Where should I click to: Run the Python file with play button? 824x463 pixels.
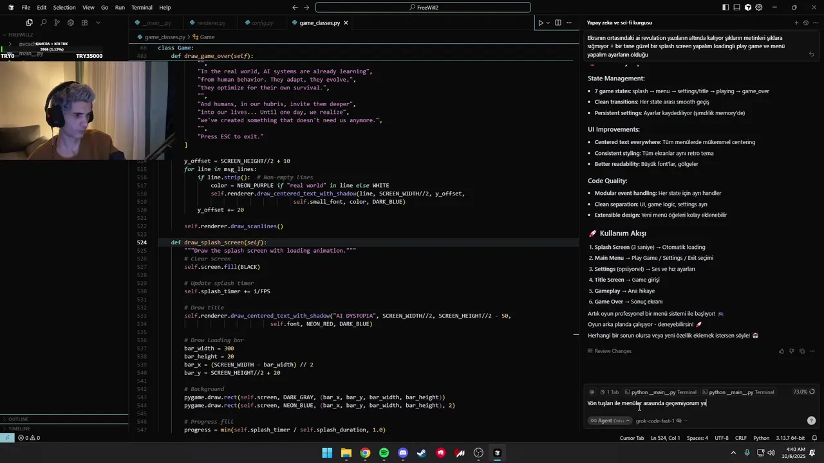pos(541,23)
